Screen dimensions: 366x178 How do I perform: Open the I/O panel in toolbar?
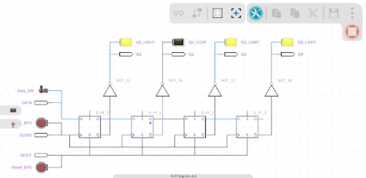pos(178,13)
